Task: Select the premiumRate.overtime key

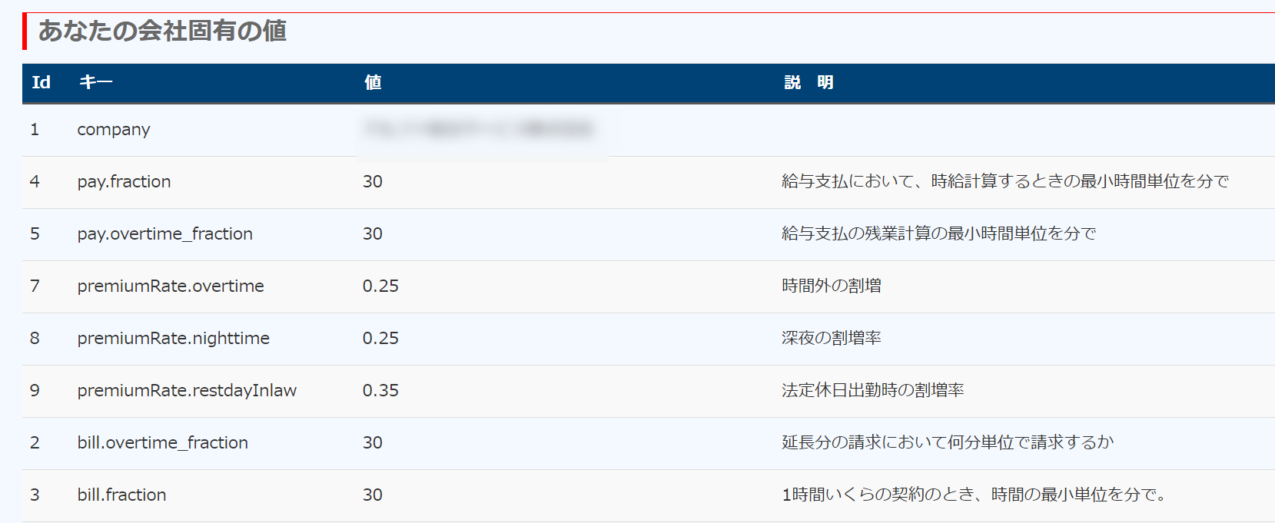Action: tap(171, 286)
